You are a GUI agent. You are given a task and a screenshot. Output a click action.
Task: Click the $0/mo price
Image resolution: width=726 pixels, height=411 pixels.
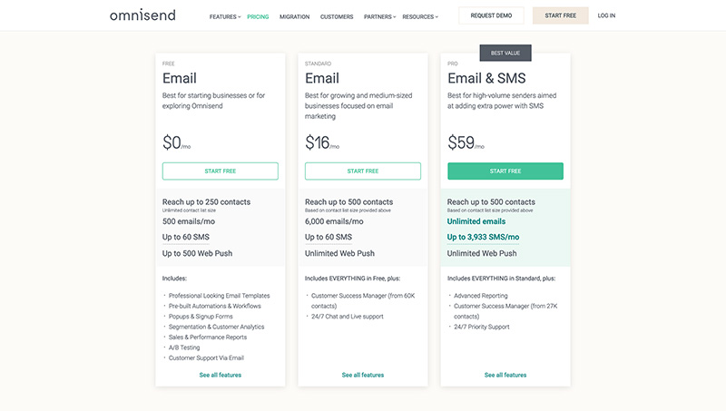coord(176,142)
